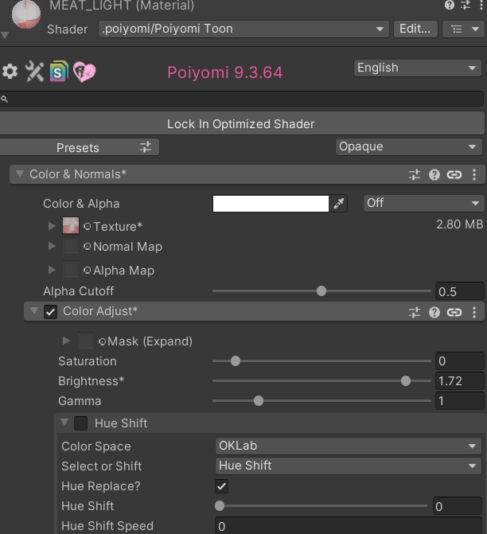Click the Alpha Cutoff value field 0.5

pos(460,291)
